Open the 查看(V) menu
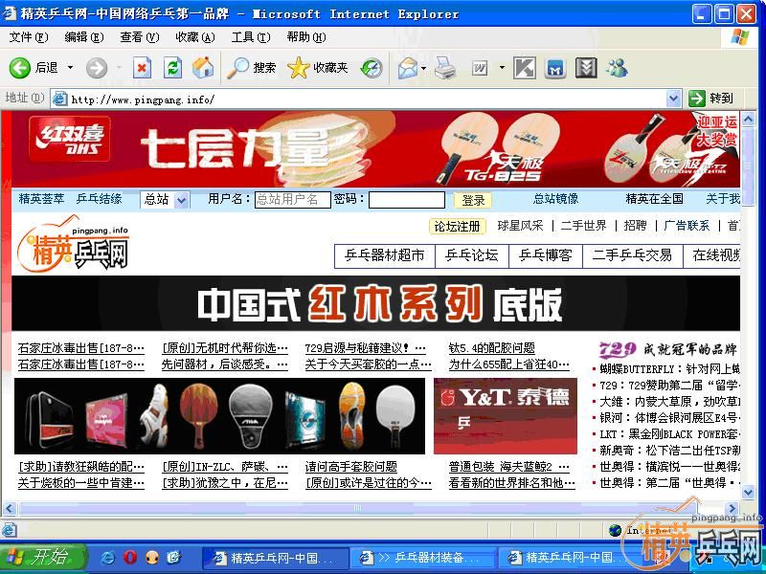The image size is (766, 574). pos(140,37)
